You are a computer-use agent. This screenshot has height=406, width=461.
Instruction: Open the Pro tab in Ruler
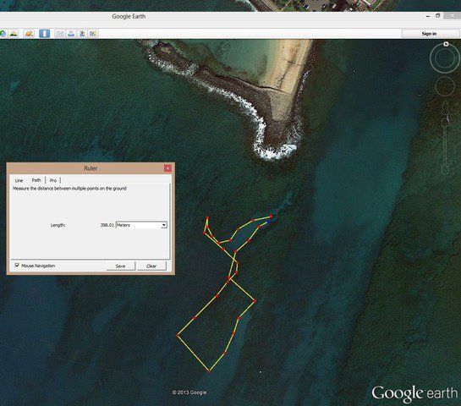(x=53, y=180)
